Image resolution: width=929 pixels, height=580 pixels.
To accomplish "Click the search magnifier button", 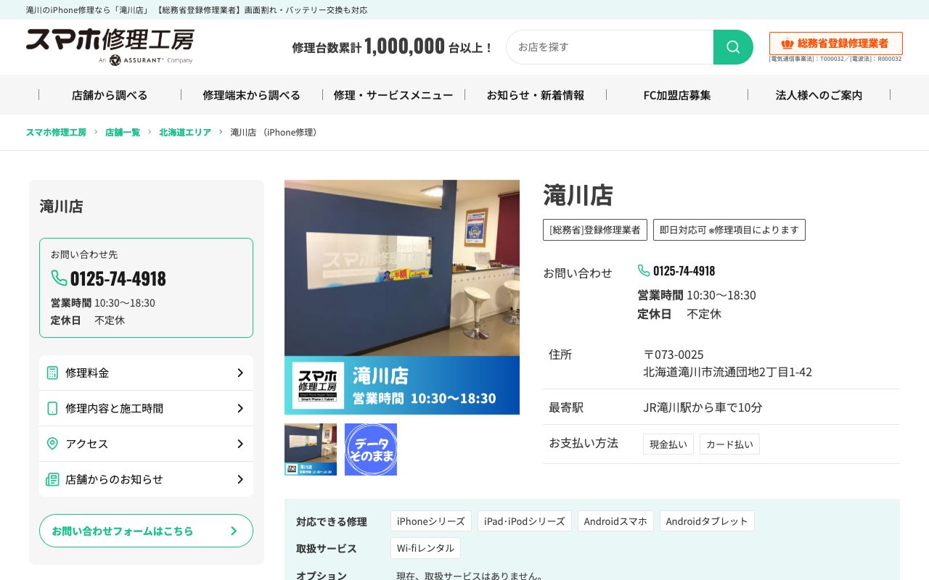I will tap(733, 47).
